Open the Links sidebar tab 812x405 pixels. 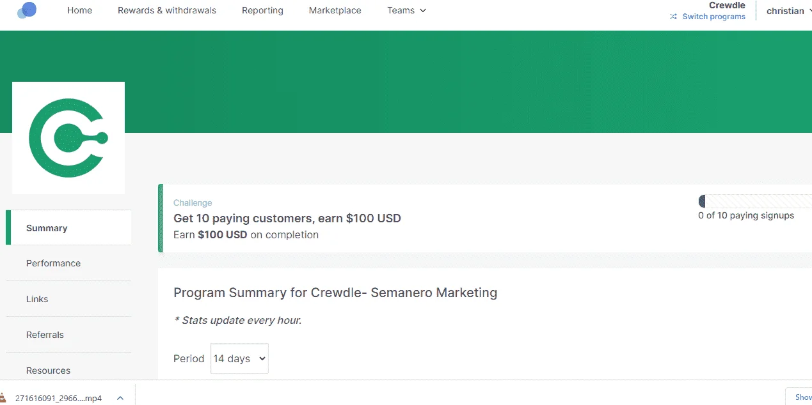point(68,299)
